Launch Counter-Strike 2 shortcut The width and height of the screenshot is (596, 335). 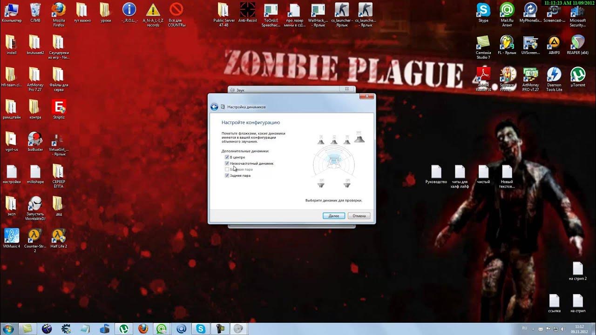click(x=35, y=240)
